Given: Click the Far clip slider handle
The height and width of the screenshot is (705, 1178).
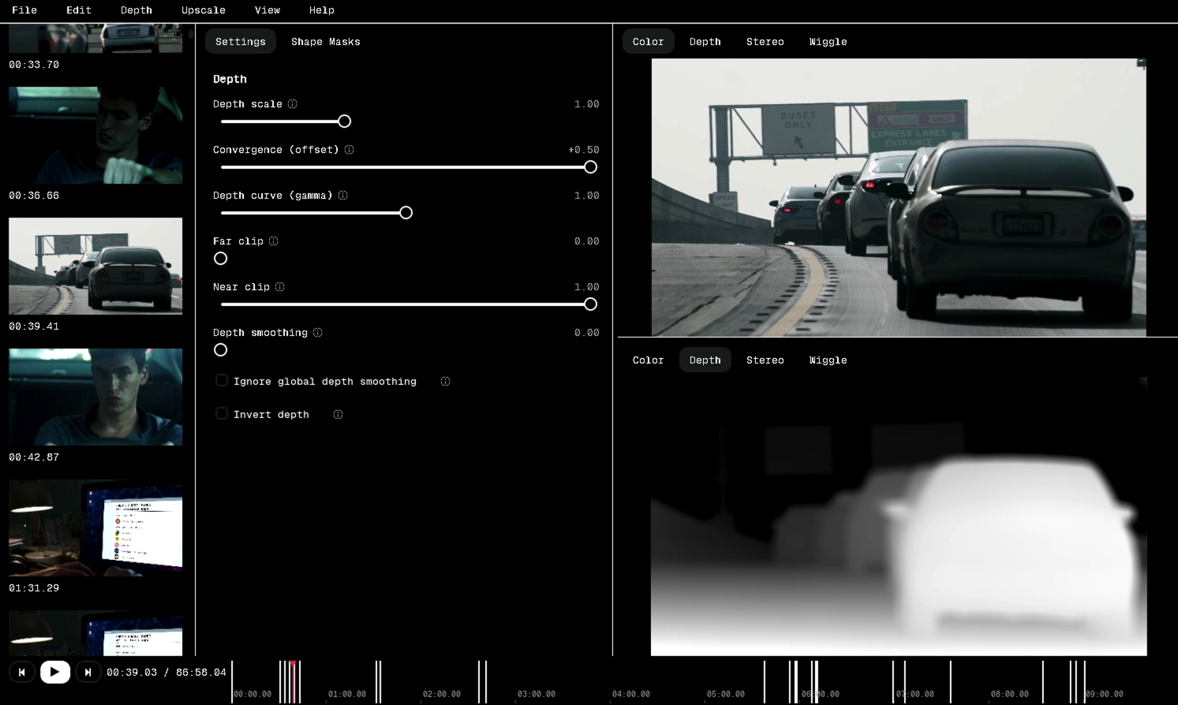Looking at the screenshot, I should (221, 259).
